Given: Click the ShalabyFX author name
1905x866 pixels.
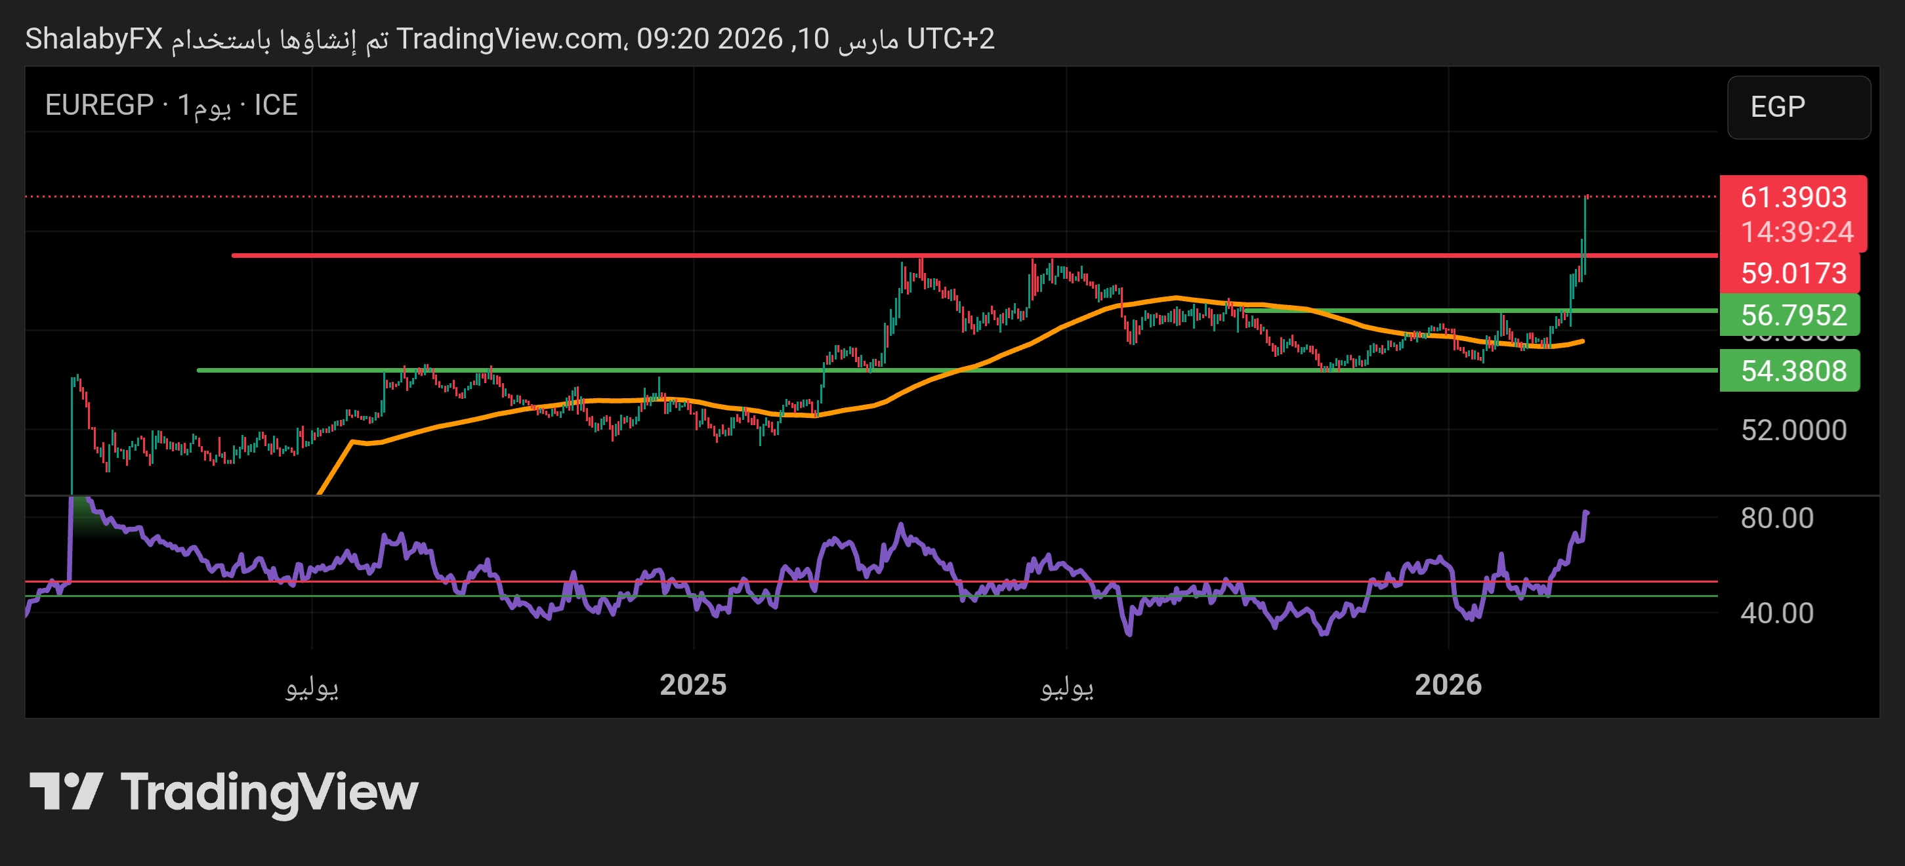Looking at the screenshot, I should [x=94, y=39].
